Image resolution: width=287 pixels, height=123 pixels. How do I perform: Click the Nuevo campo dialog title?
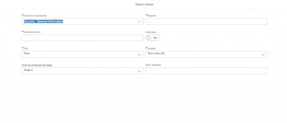tap(144, 4)
